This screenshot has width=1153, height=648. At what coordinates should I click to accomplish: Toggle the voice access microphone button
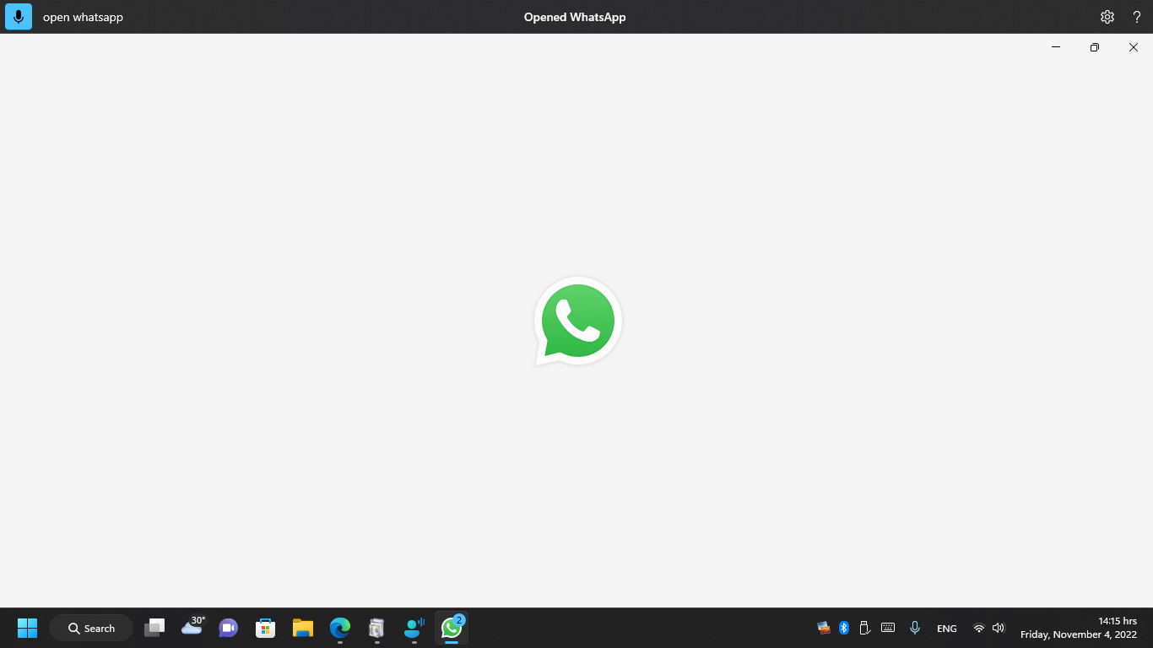click(x=19, y=17)
